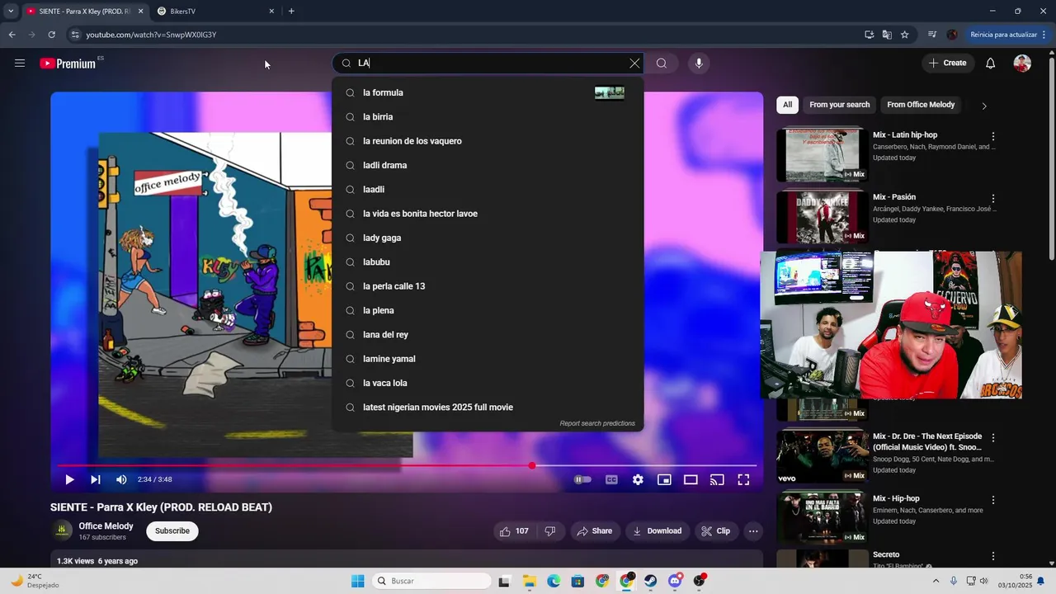
Task: Open options for Mix - Hip-hop
Action: [x=993, y=500]
